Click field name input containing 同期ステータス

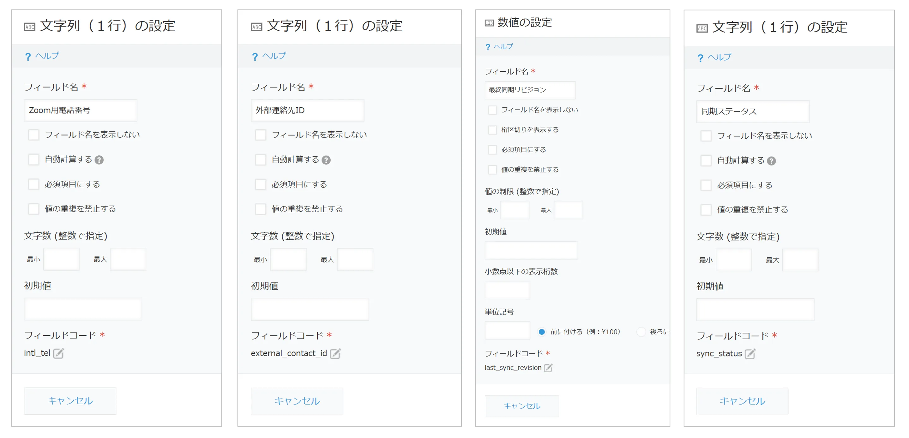click(x=753, y=111)
